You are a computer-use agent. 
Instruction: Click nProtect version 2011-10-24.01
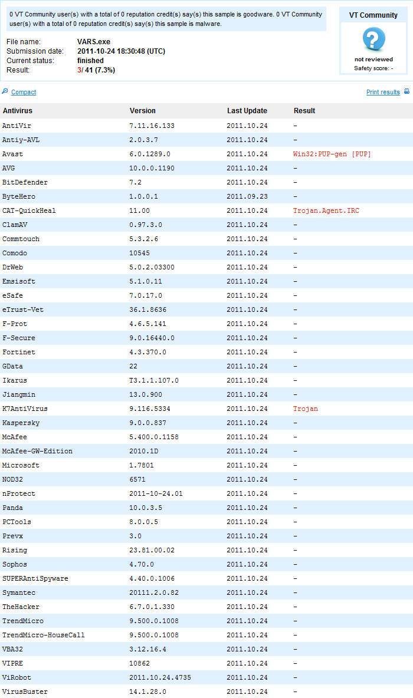pyautogui.click(x=156, y=493)
